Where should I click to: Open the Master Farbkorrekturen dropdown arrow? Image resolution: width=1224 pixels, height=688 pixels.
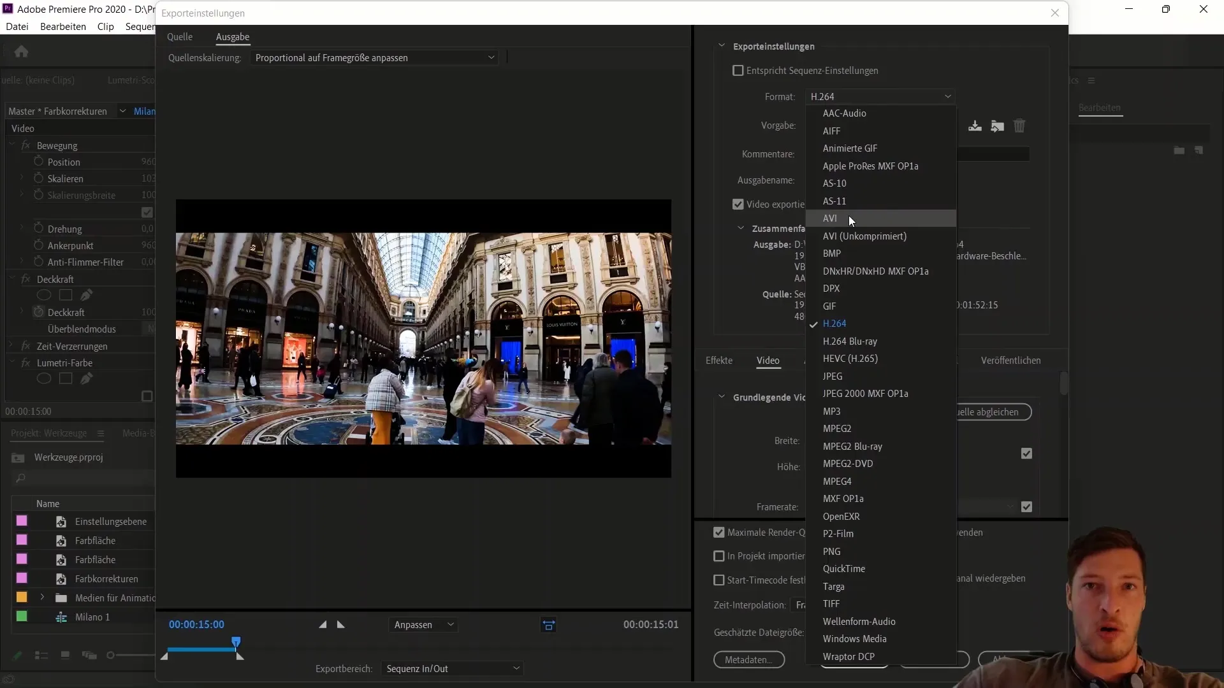pyautogui.click(x=122, y=111)
